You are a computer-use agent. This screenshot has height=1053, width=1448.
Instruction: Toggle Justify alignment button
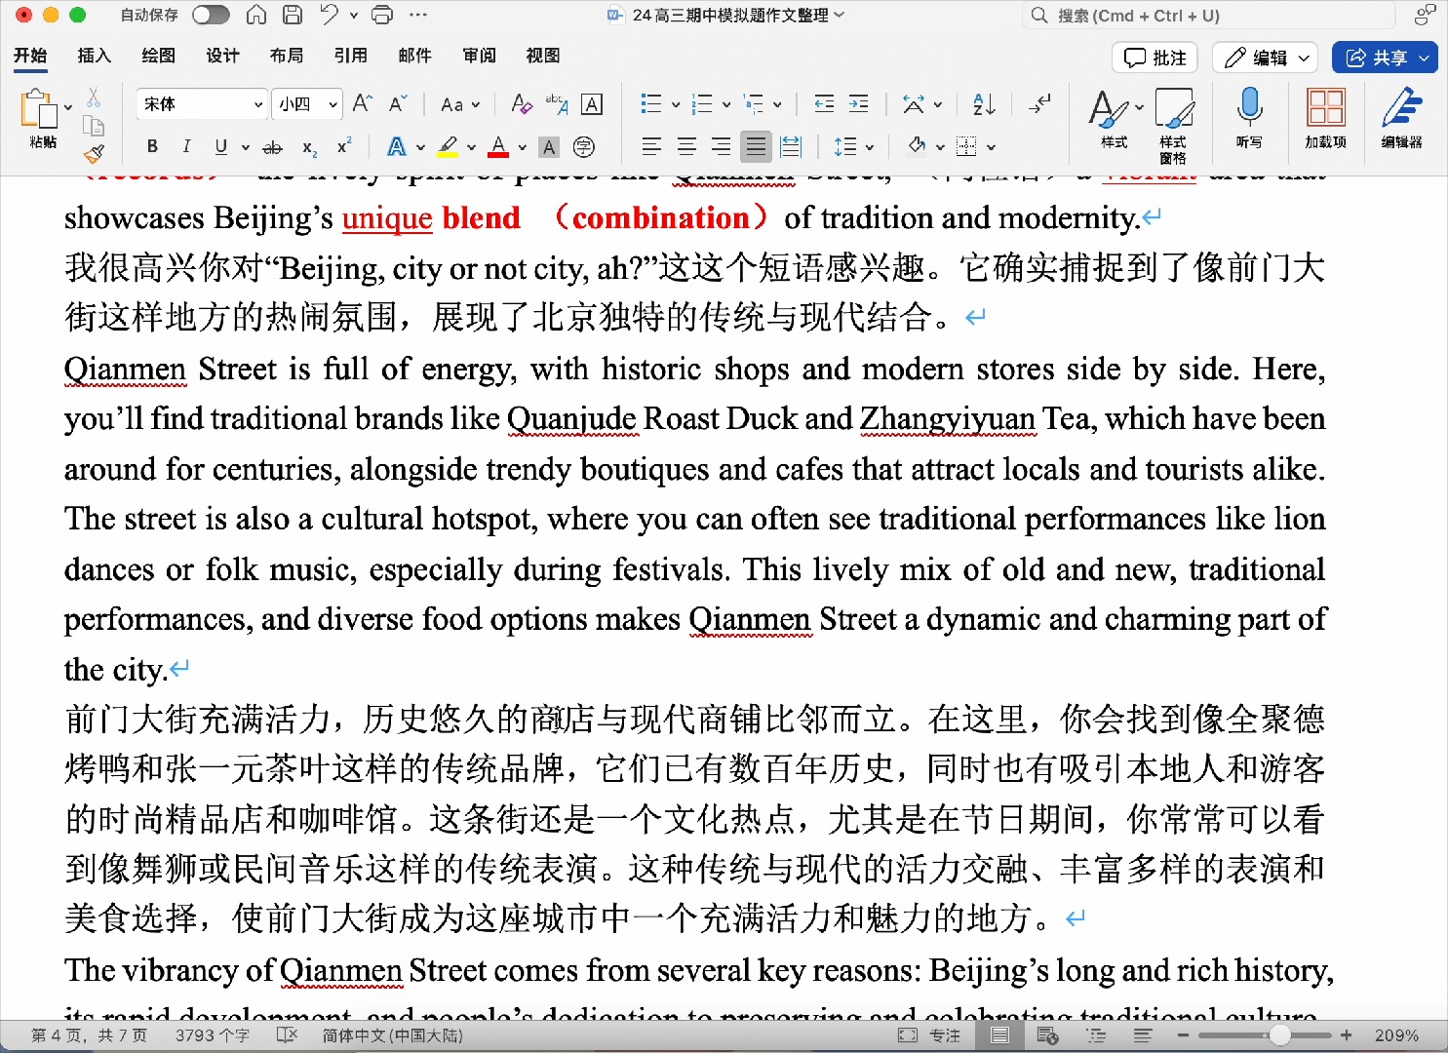pyautogui.click(x=756, y=147)
